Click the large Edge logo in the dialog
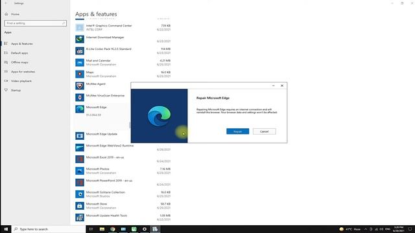This screenshot has height=233, width=415. [x=159, y=116]
